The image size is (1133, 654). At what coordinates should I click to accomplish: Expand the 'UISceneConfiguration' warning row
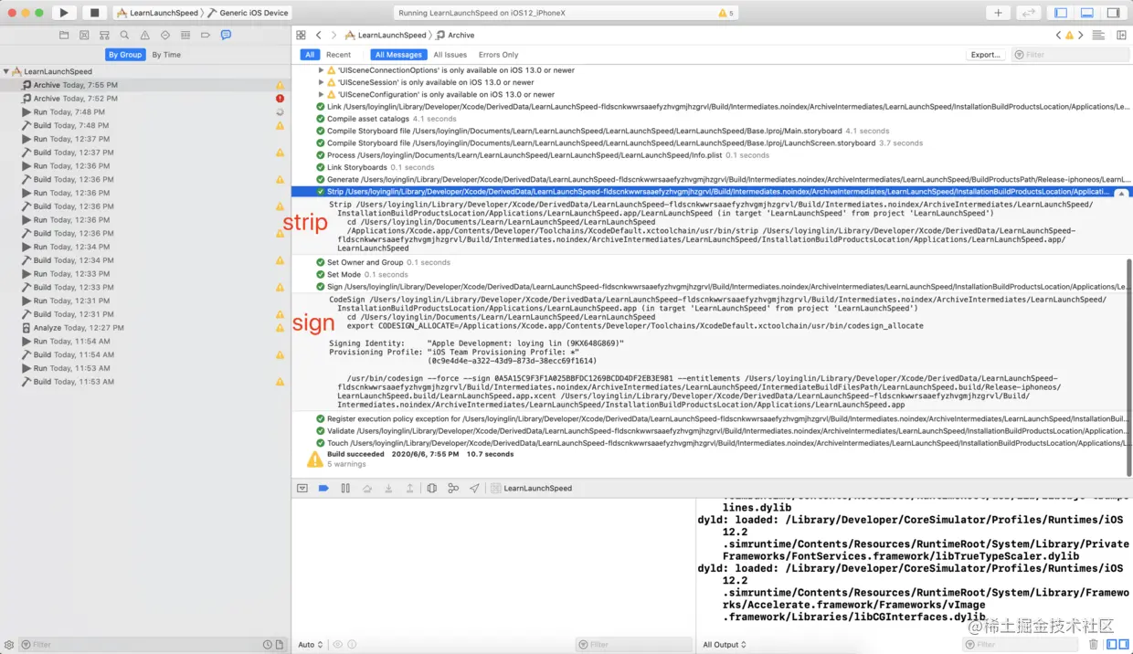[x=321, y=94]
